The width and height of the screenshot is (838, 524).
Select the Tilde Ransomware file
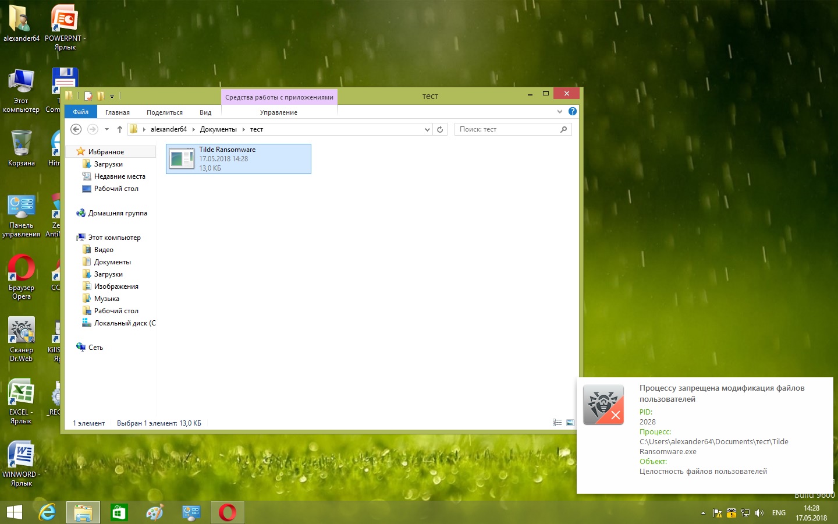click(x=239, y=159)
